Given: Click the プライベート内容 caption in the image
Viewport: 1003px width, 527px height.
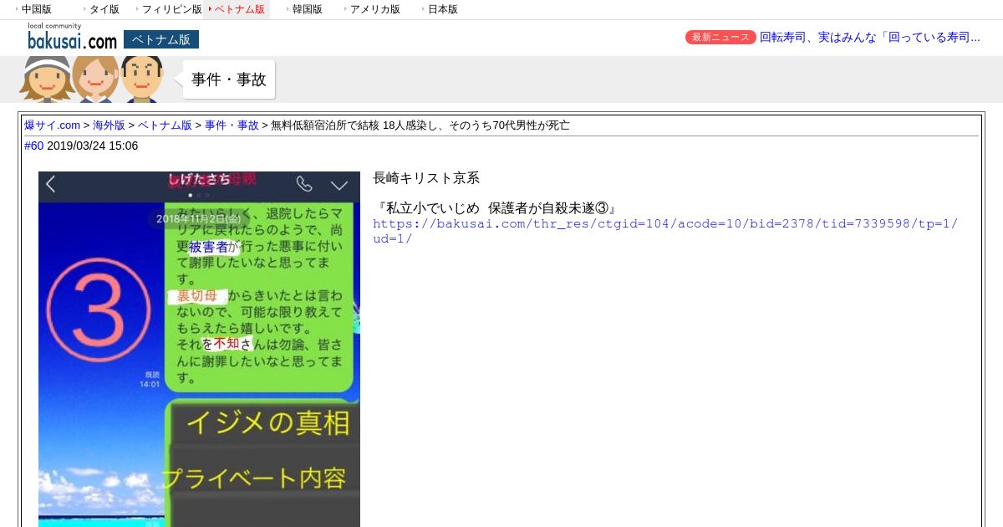Looking at the screenshot, I should pyautogui.click(x=253, y=478).
